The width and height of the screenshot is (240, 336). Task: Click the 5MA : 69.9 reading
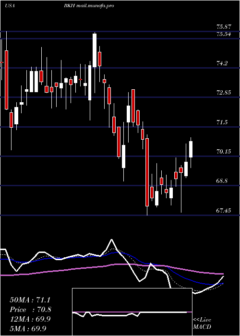point(28,329)
